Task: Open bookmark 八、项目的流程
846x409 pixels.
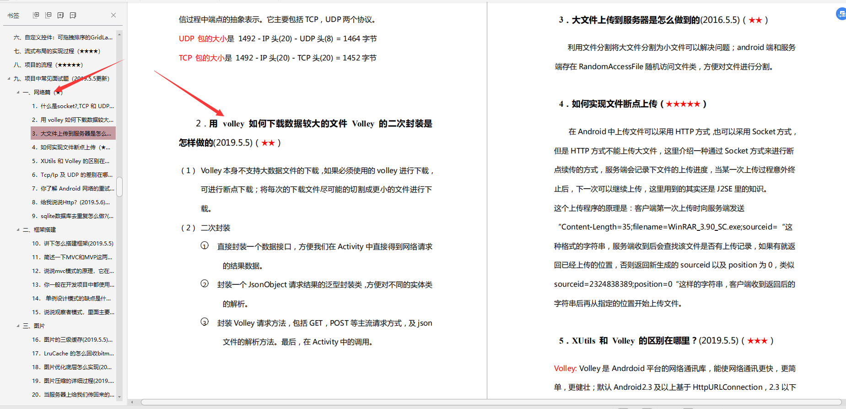Action: 48,65
